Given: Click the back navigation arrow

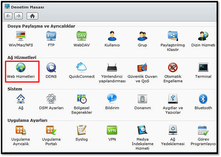Looking at the screenshot, I should coord(8,16).
